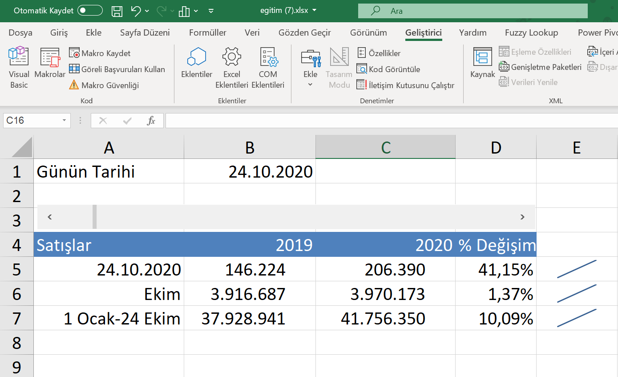Click the scrollbar control's right arrow
Screen dimensions: 618x377
(x=522, y=217)
